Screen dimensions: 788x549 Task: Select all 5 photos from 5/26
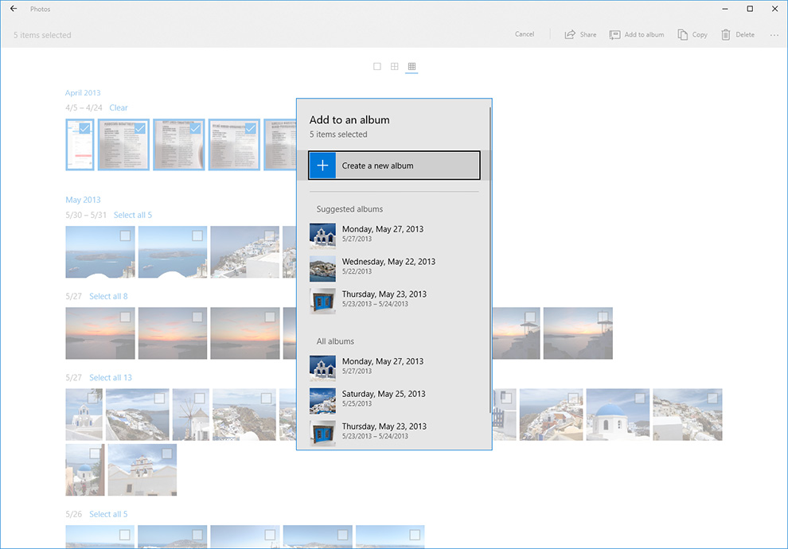pos(108,514)
